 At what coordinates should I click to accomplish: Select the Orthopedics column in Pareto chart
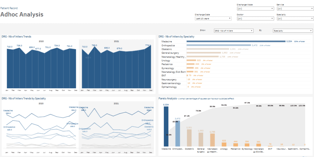click(x=178, y=133)
